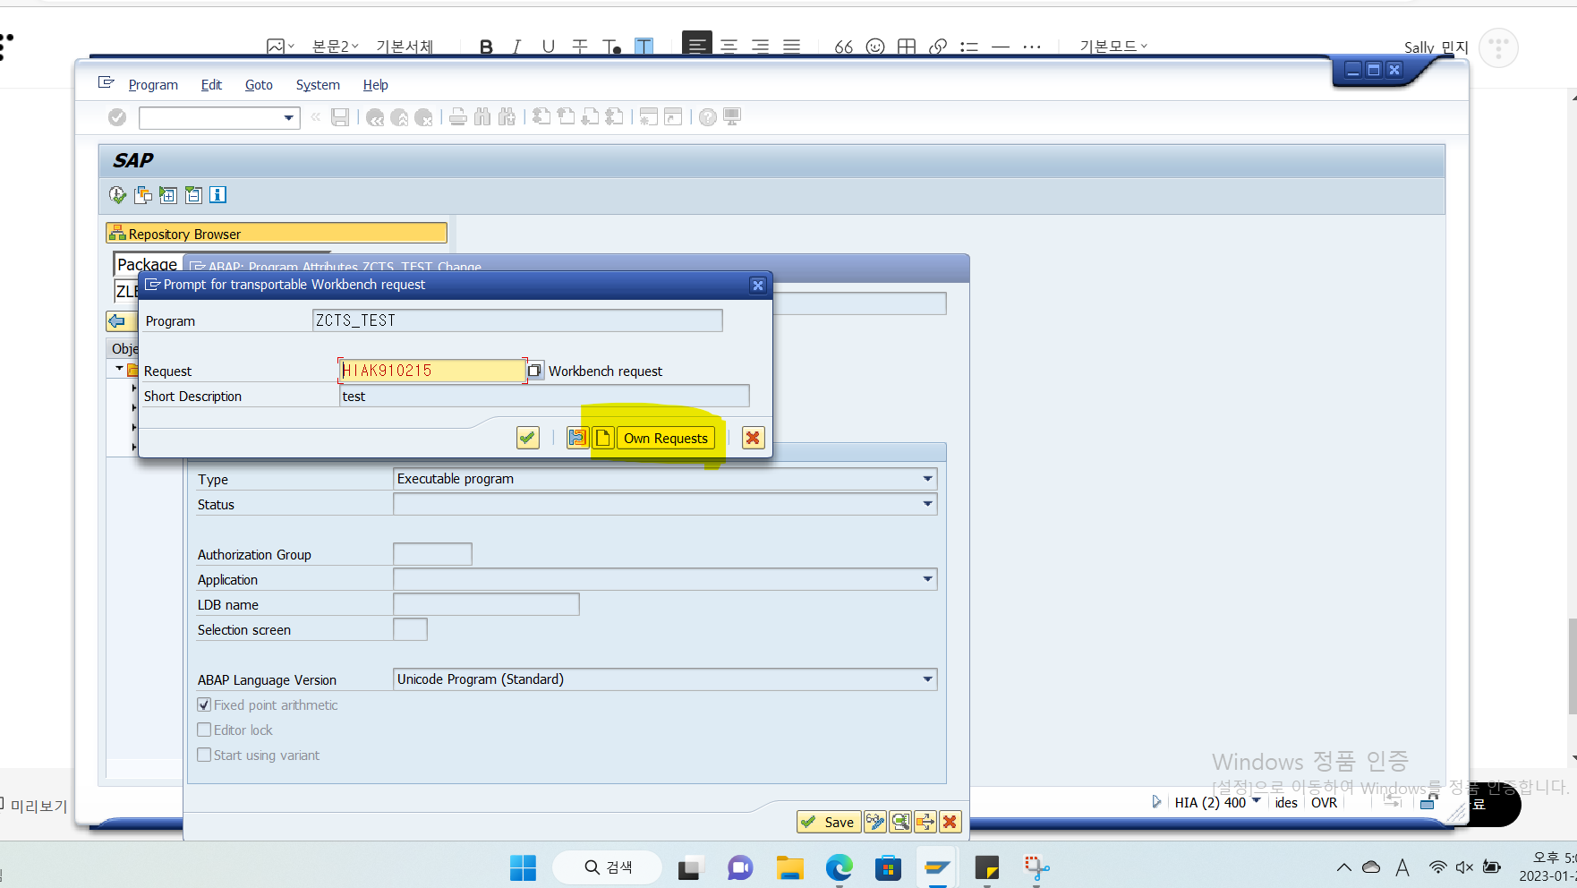Screen dimensions: 1577x888
Task: Confirm the workbench request with the green checkmark
Action: (527, 438)
